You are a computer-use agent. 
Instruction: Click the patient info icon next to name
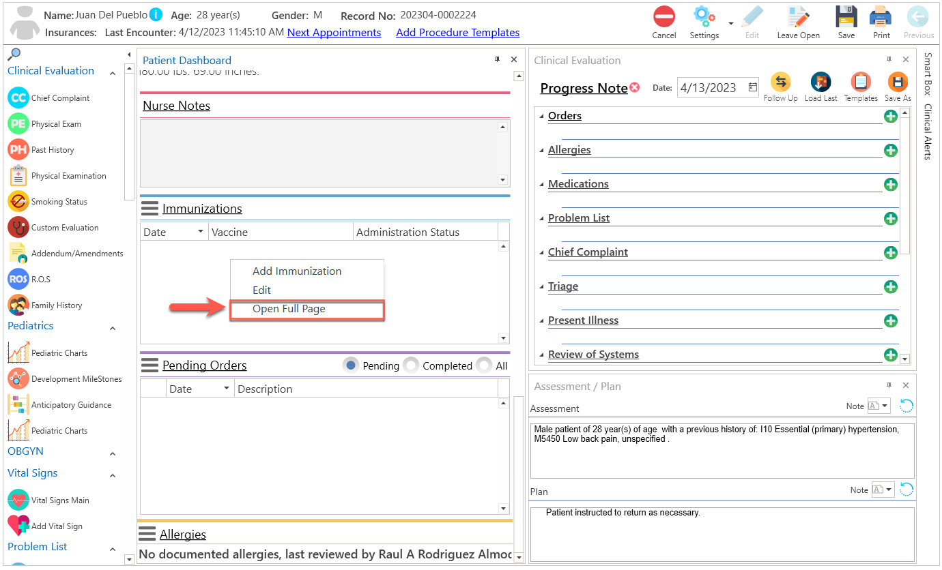(156, 14)
